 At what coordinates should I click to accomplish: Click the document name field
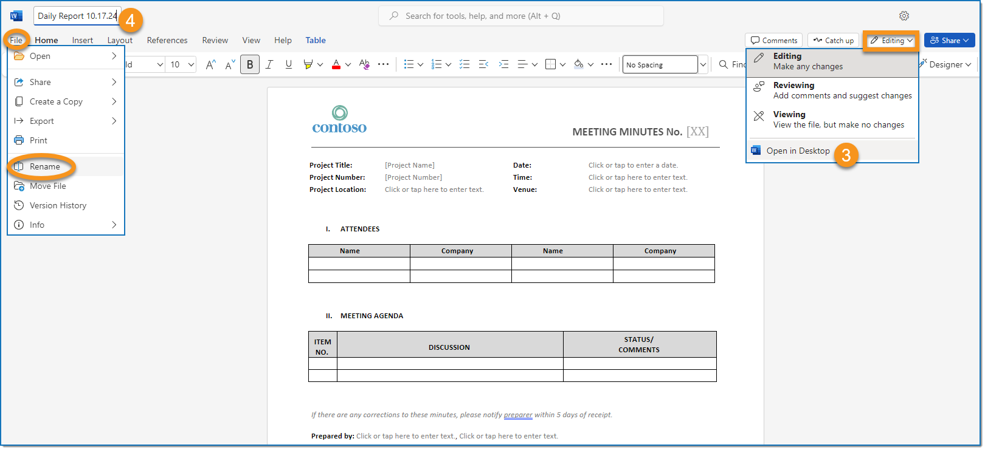[77, 16]
